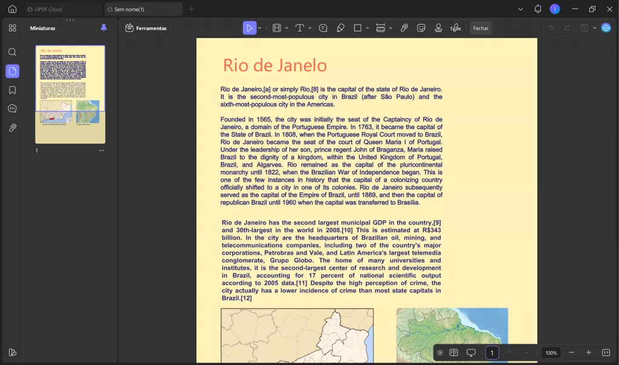The width and height of the screenshot is (619, 365).
Task: Expand the text tool dropdown arrow
Action: coord(310,28)
